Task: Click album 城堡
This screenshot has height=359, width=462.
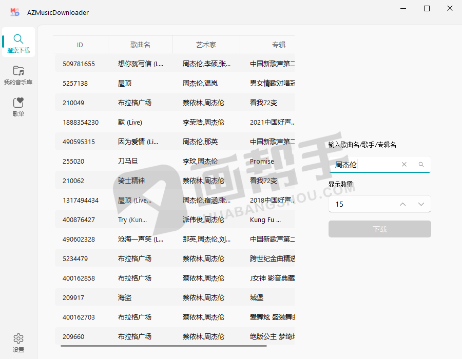Action: (x=257, y=297)
